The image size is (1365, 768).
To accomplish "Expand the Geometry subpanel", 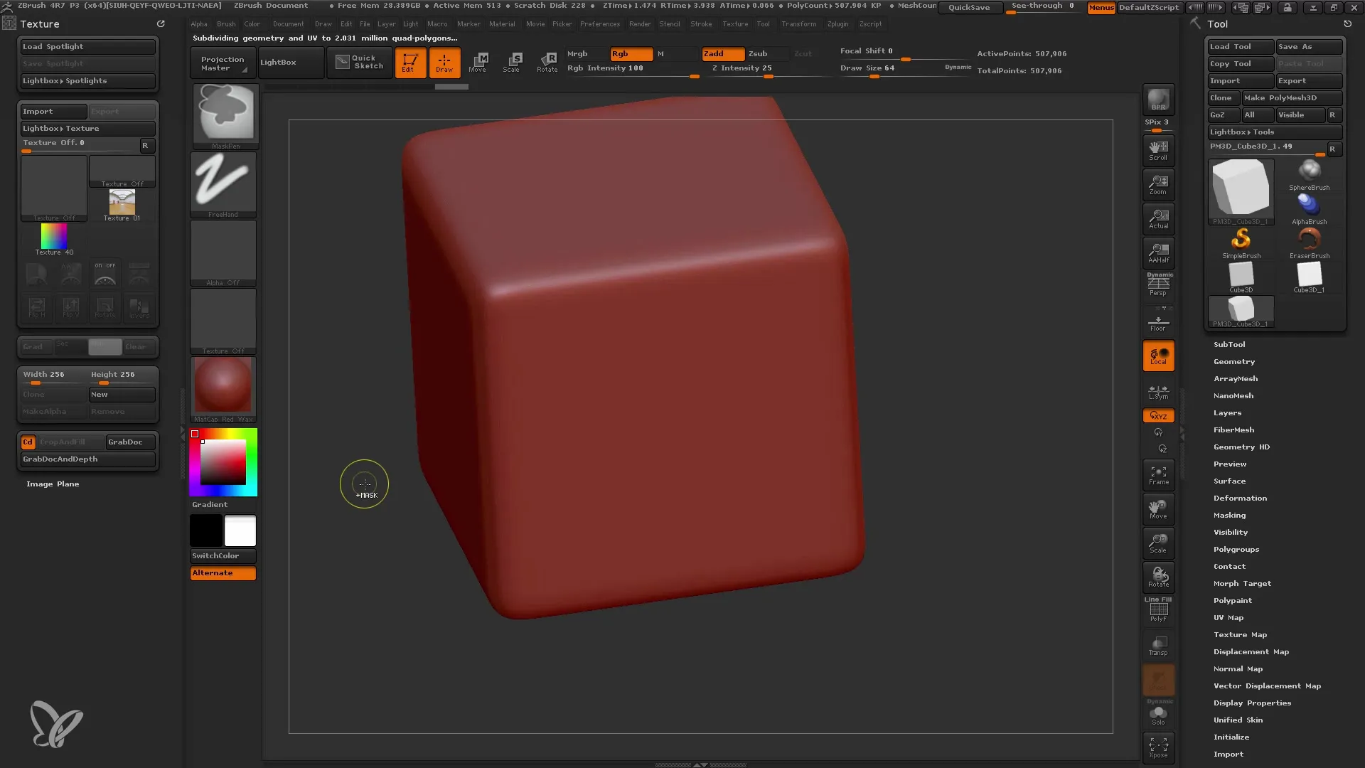I will pyautogui.click(x=1233, y=361).
